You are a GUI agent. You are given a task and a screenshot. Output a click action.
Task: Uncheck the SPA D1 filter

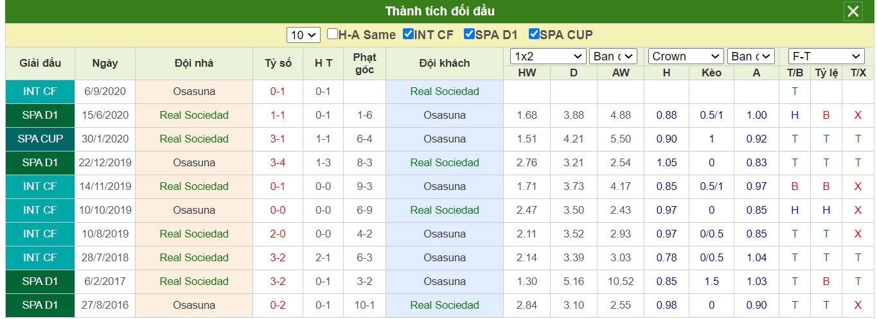469,34
